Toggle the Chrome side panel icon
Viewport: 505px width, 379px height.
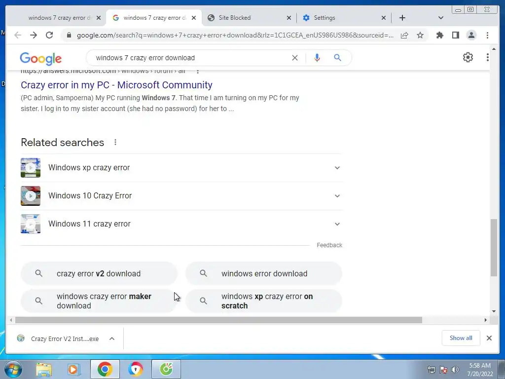coord(455,35)
